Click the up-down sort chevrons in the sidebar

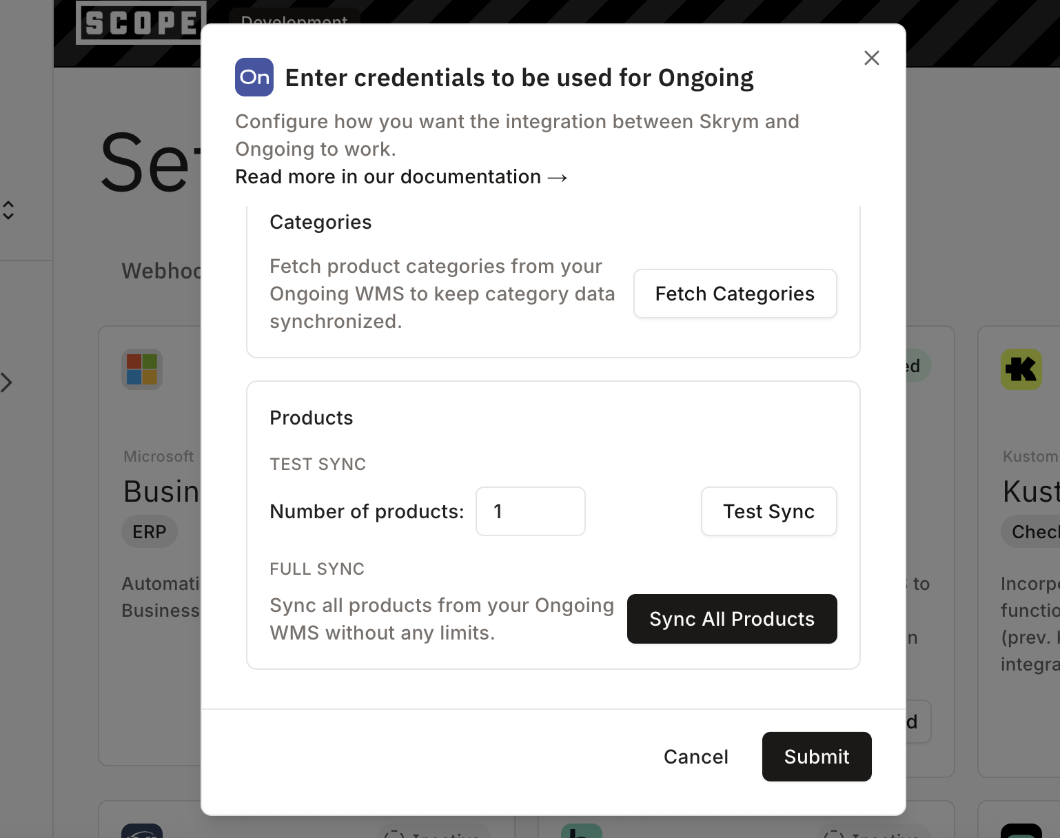[x=9, y=210]
